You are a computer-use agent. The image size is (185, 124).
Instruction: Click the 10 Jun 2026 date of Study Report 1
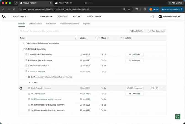[85, 88]
